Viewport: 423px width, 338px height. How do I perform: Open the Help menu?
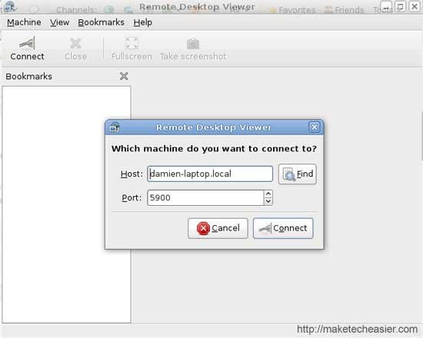(x=143, y=22)
